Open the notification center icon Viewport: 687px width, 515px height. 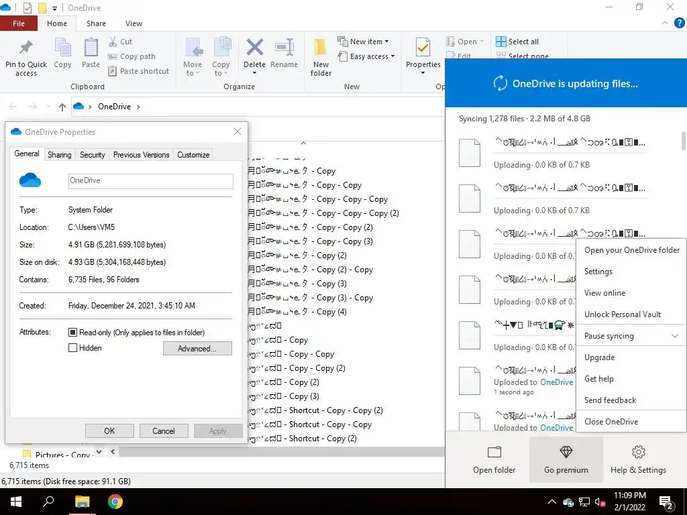tap(666, 502)
